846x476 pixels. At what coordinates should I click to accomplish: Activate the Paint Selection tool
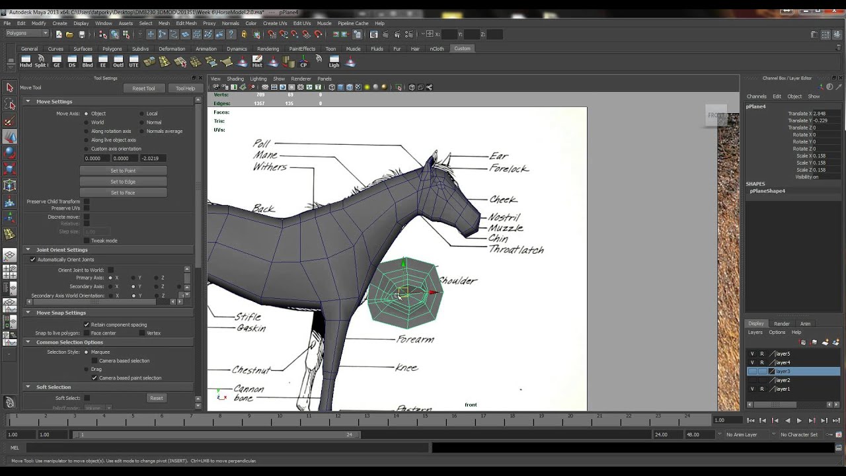point(10,121)
